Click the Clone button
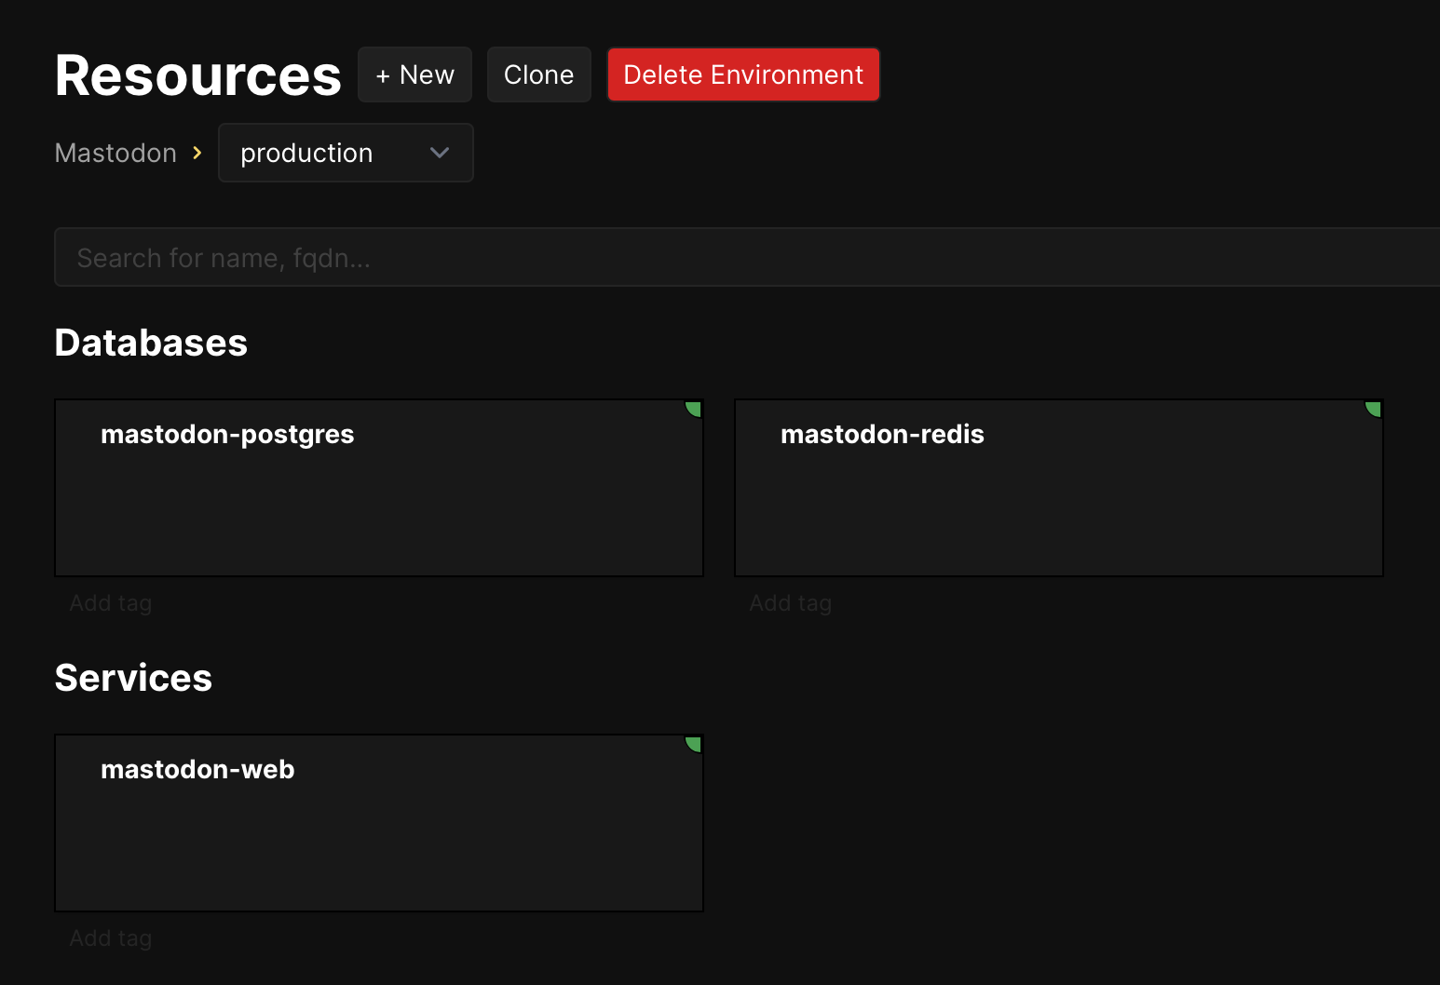This screenshot has height=985, width=1440. [x=538, y=74]
